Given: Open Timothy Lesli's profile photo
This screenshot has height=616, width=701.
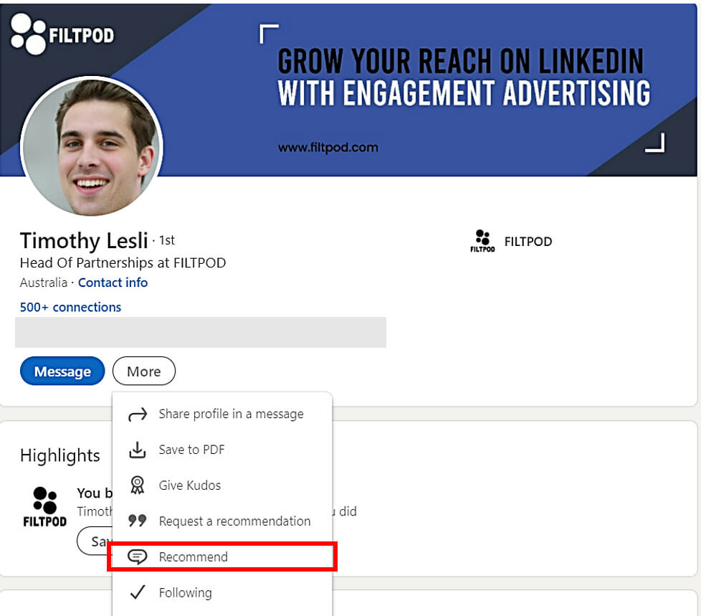Looking at the screenshot, I should [x=92, y=146].
